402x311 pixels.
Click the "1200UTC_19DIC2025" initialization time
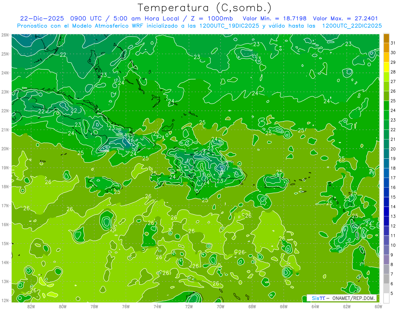coord(229,26)
